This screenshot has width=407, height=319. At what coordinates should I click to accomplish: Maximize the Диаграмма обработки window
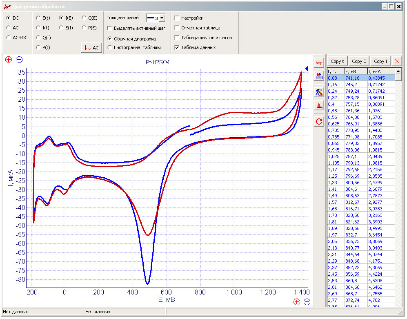(x=391, y=7)
